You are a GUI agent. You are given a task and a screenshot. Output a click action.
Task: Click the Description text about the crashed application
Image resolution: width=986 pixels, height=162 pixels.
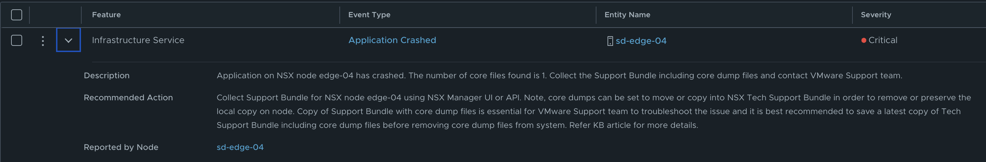pyautogui.click(x=559, y=75)
